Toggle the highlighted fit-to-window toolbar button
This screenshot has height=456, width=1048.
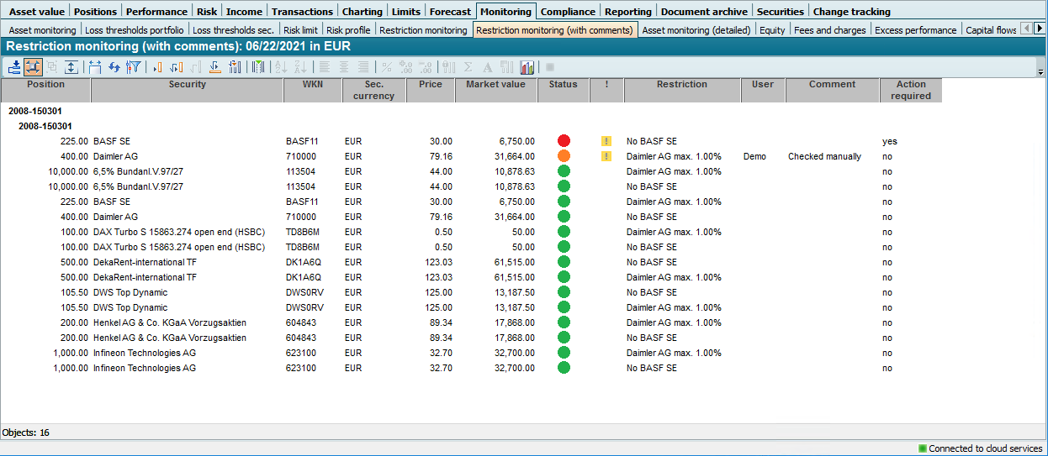pos(33,67)
